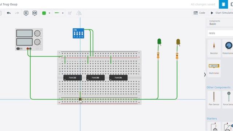Select the 74HC86 chip on breadboard

[72, 78]
